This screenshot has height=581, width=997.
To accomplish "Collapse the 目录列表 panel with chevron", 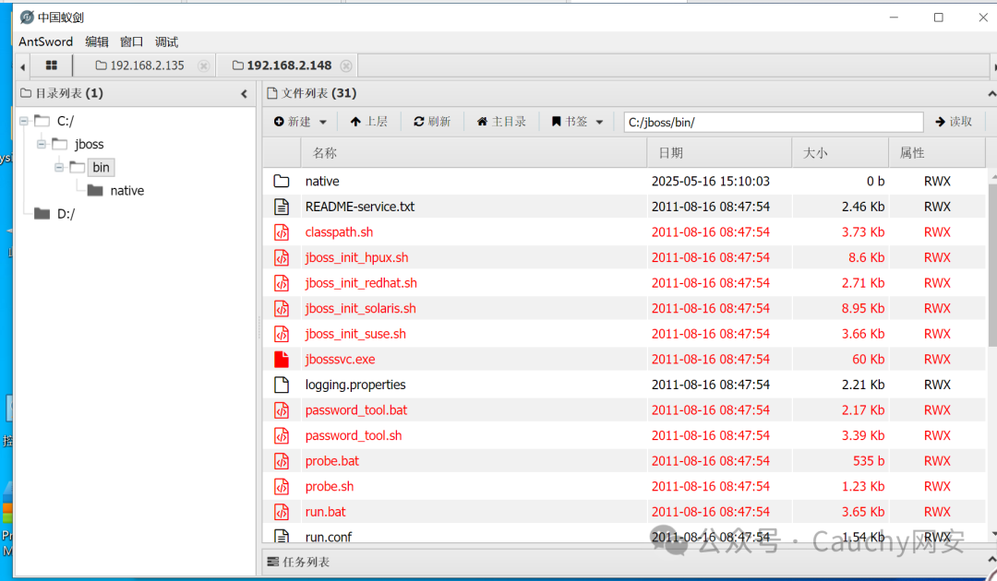I will (x=244, y=94).
